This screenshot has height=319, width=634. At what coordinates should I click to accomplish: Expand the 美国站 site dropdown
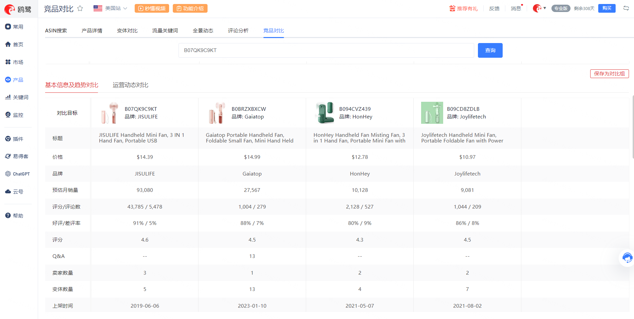pyautogui.click(x=116, y=8)
